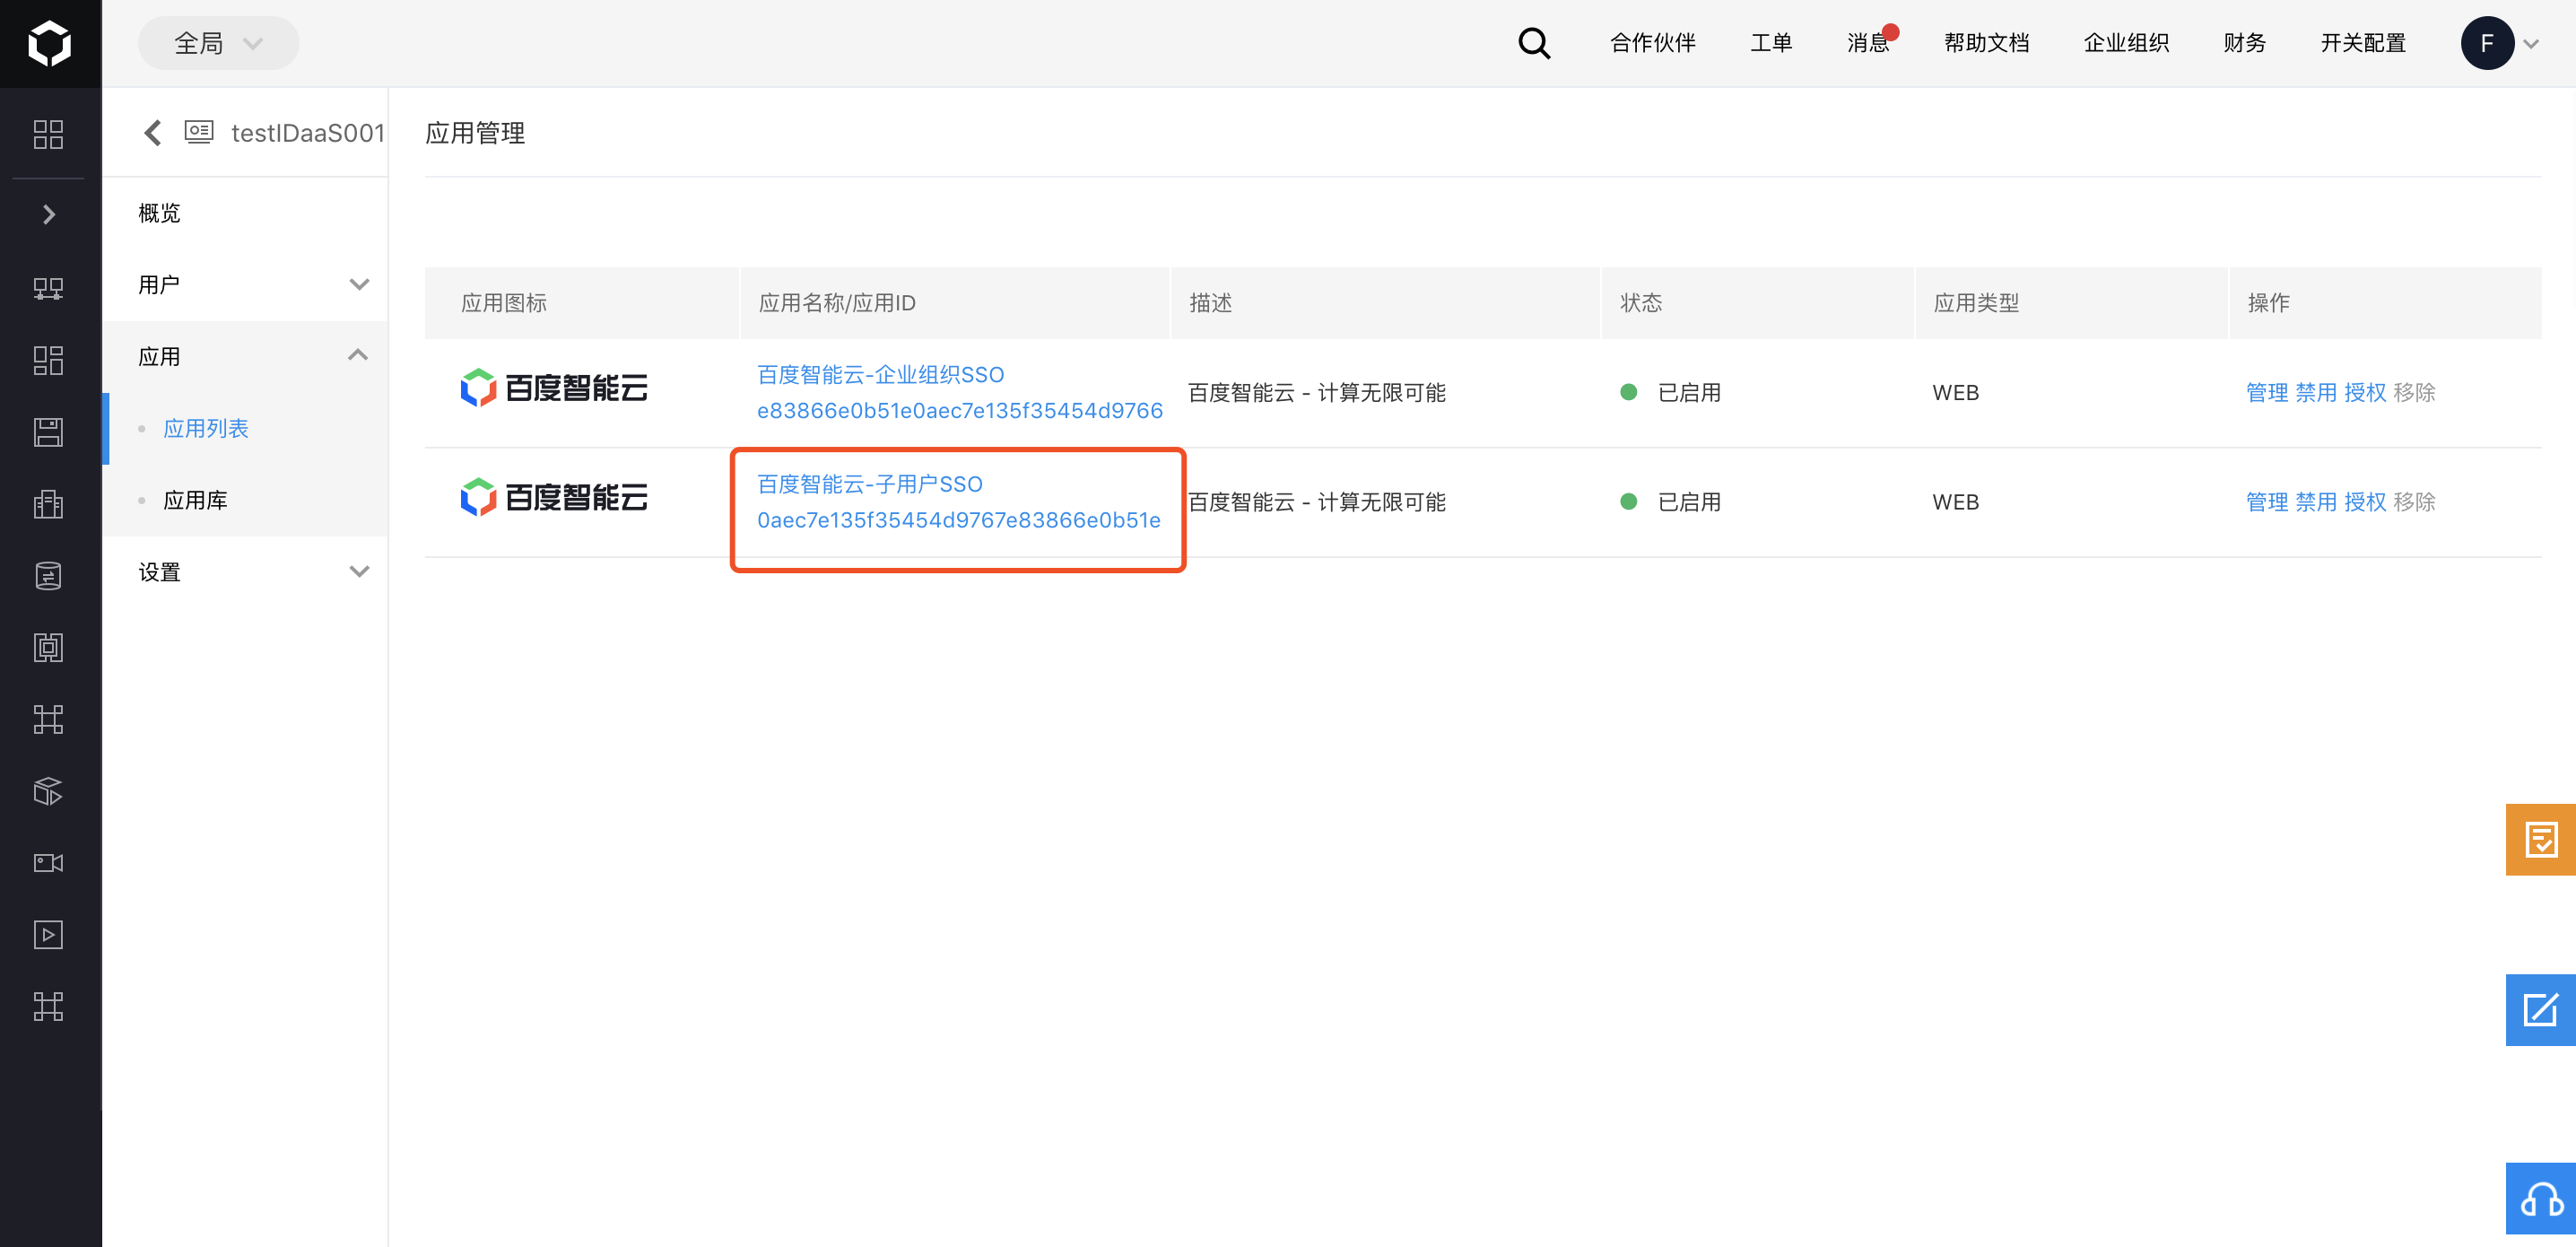Open the 全局 region dropdown
The width and height of the screenshot is (2576, 1247).
[218, 43]
